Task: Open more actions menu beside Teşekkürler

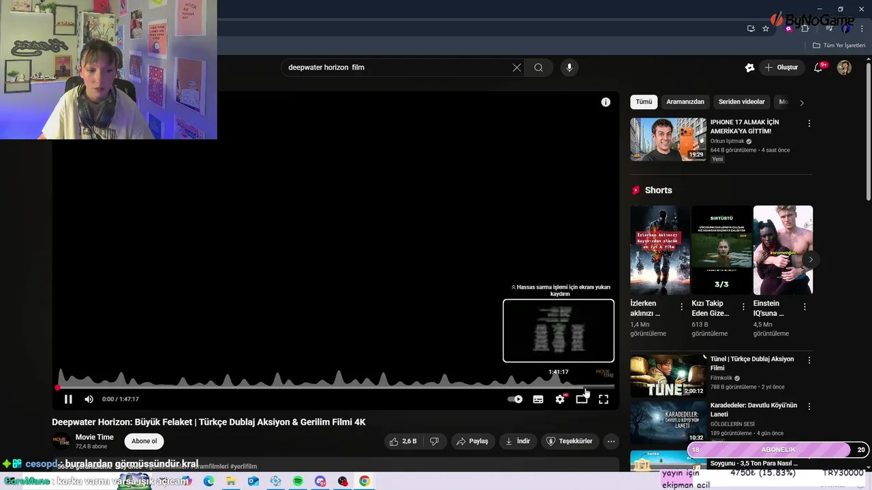Action: click(x=611, y=441)
